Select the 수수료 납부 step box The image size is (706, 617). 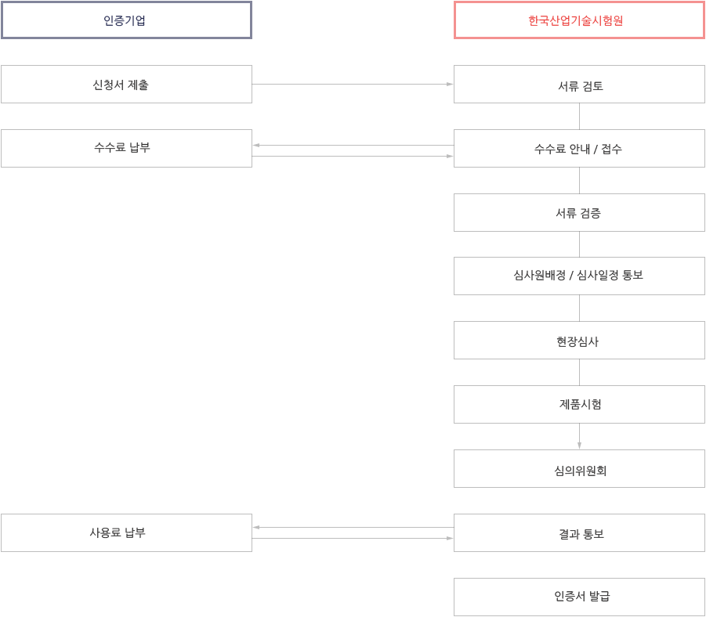[x=126, y=149]
